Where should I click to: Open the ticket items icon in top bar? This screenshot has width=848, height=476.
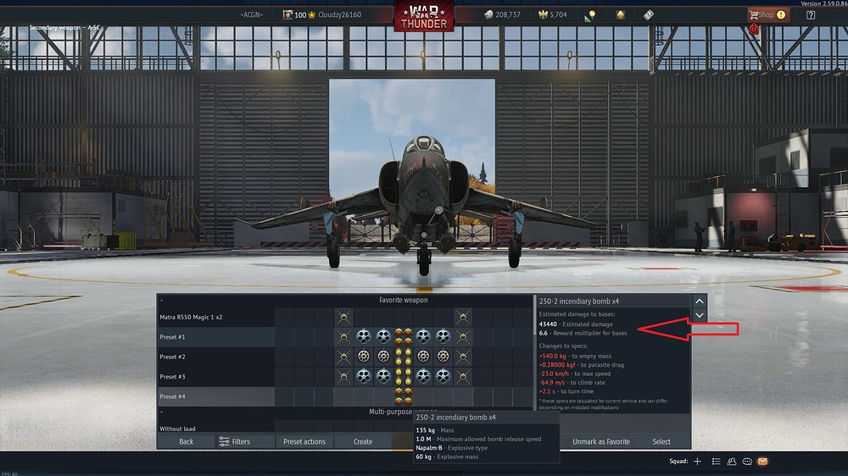649,15
